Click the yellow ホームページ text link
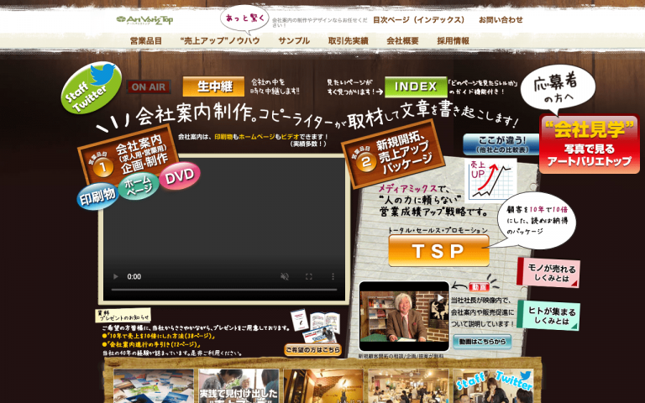Screen dimensions: 645x403 257,137
